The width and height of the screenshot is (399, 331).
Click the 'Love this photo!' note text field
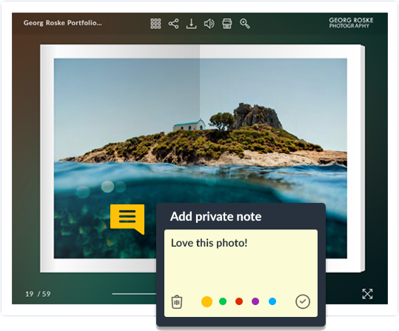[241, 262]
